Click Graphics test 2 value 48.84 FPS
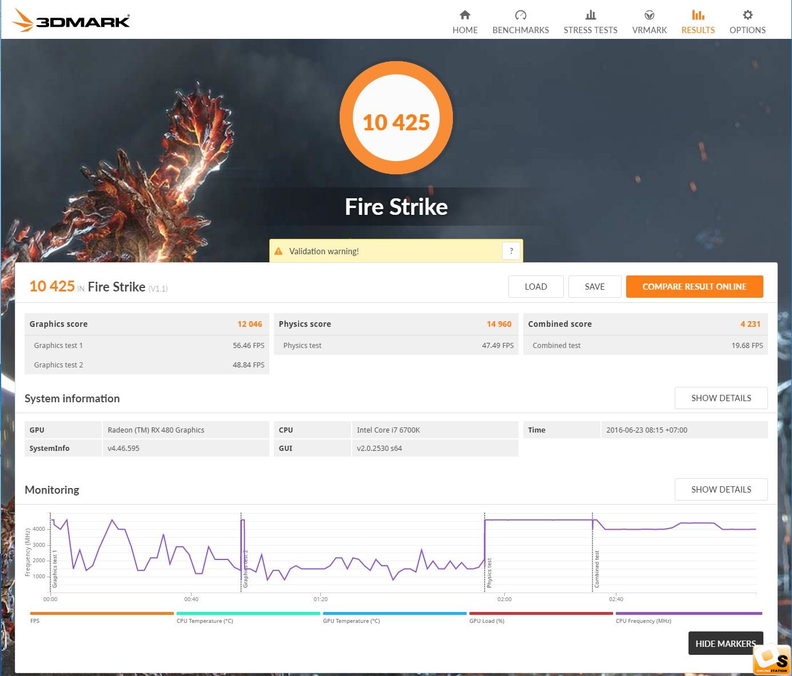The height and width of the screenshot is (676, 792). (x=249, y=365)
